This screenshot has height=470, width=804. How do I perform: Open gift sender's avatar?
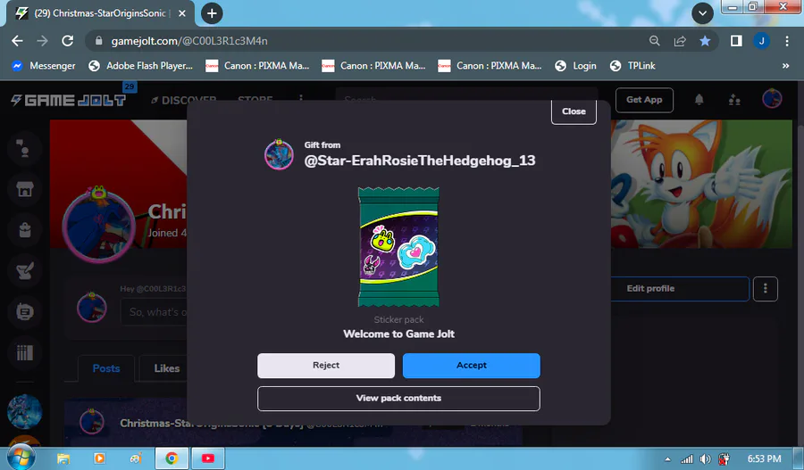(279, 154)
